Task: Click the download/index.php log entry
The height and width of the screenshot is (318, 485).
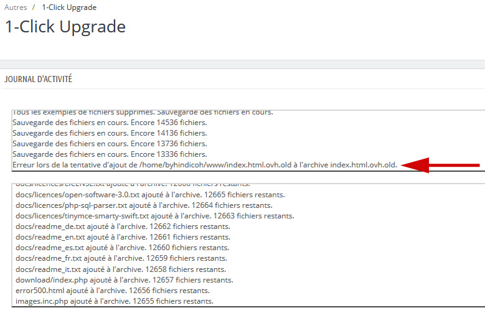Action: [125, 280]
